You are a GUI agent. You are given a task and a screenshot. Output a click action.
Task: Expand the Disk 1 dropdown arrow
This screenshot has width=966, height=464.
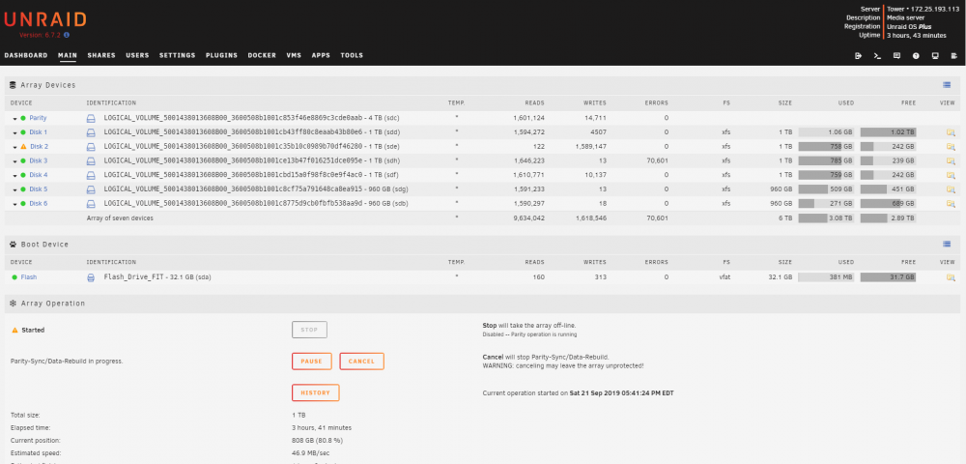pyautogui.click(x=14, y=132)
